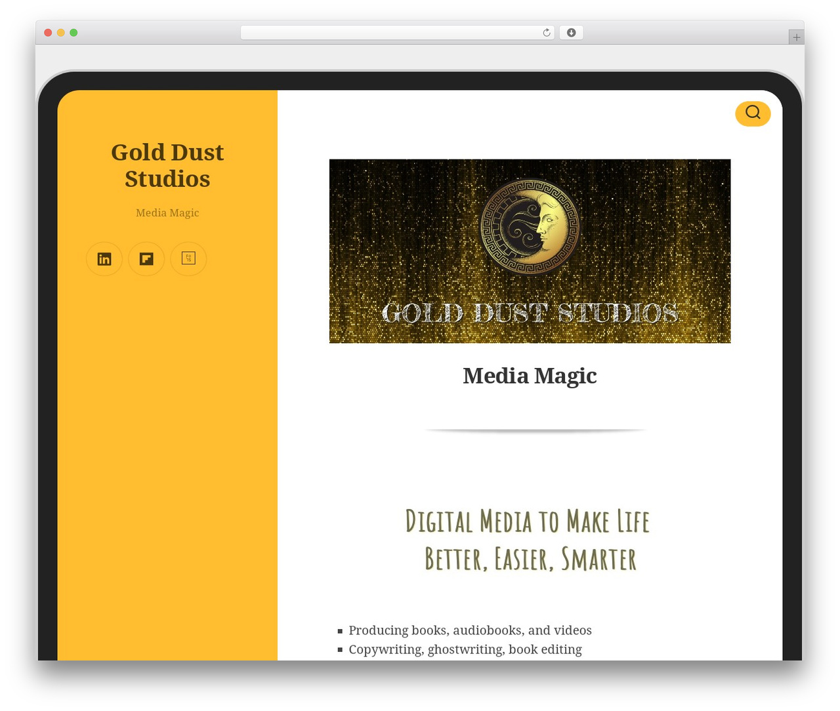Open the browser downloads button
This screenshot has width=840, height=711.
[571, 33]
